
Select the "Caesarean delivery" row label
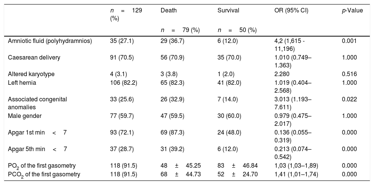[34, 58]
